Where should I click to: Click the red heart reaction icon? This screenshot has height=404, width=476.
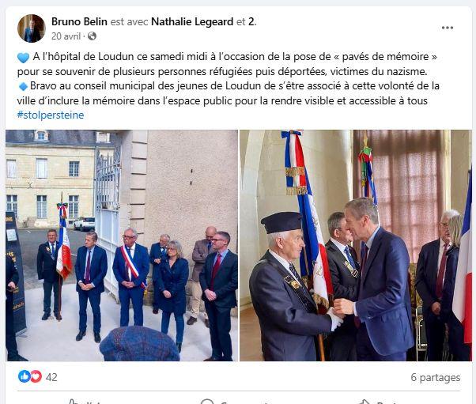click(36, 376)
